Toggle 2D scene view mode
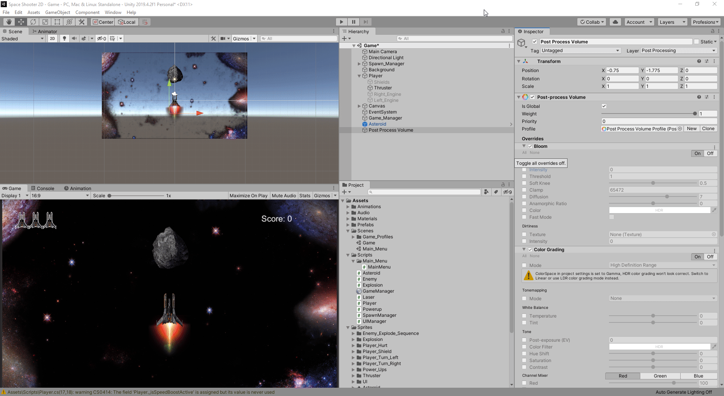 pos(52,38)
